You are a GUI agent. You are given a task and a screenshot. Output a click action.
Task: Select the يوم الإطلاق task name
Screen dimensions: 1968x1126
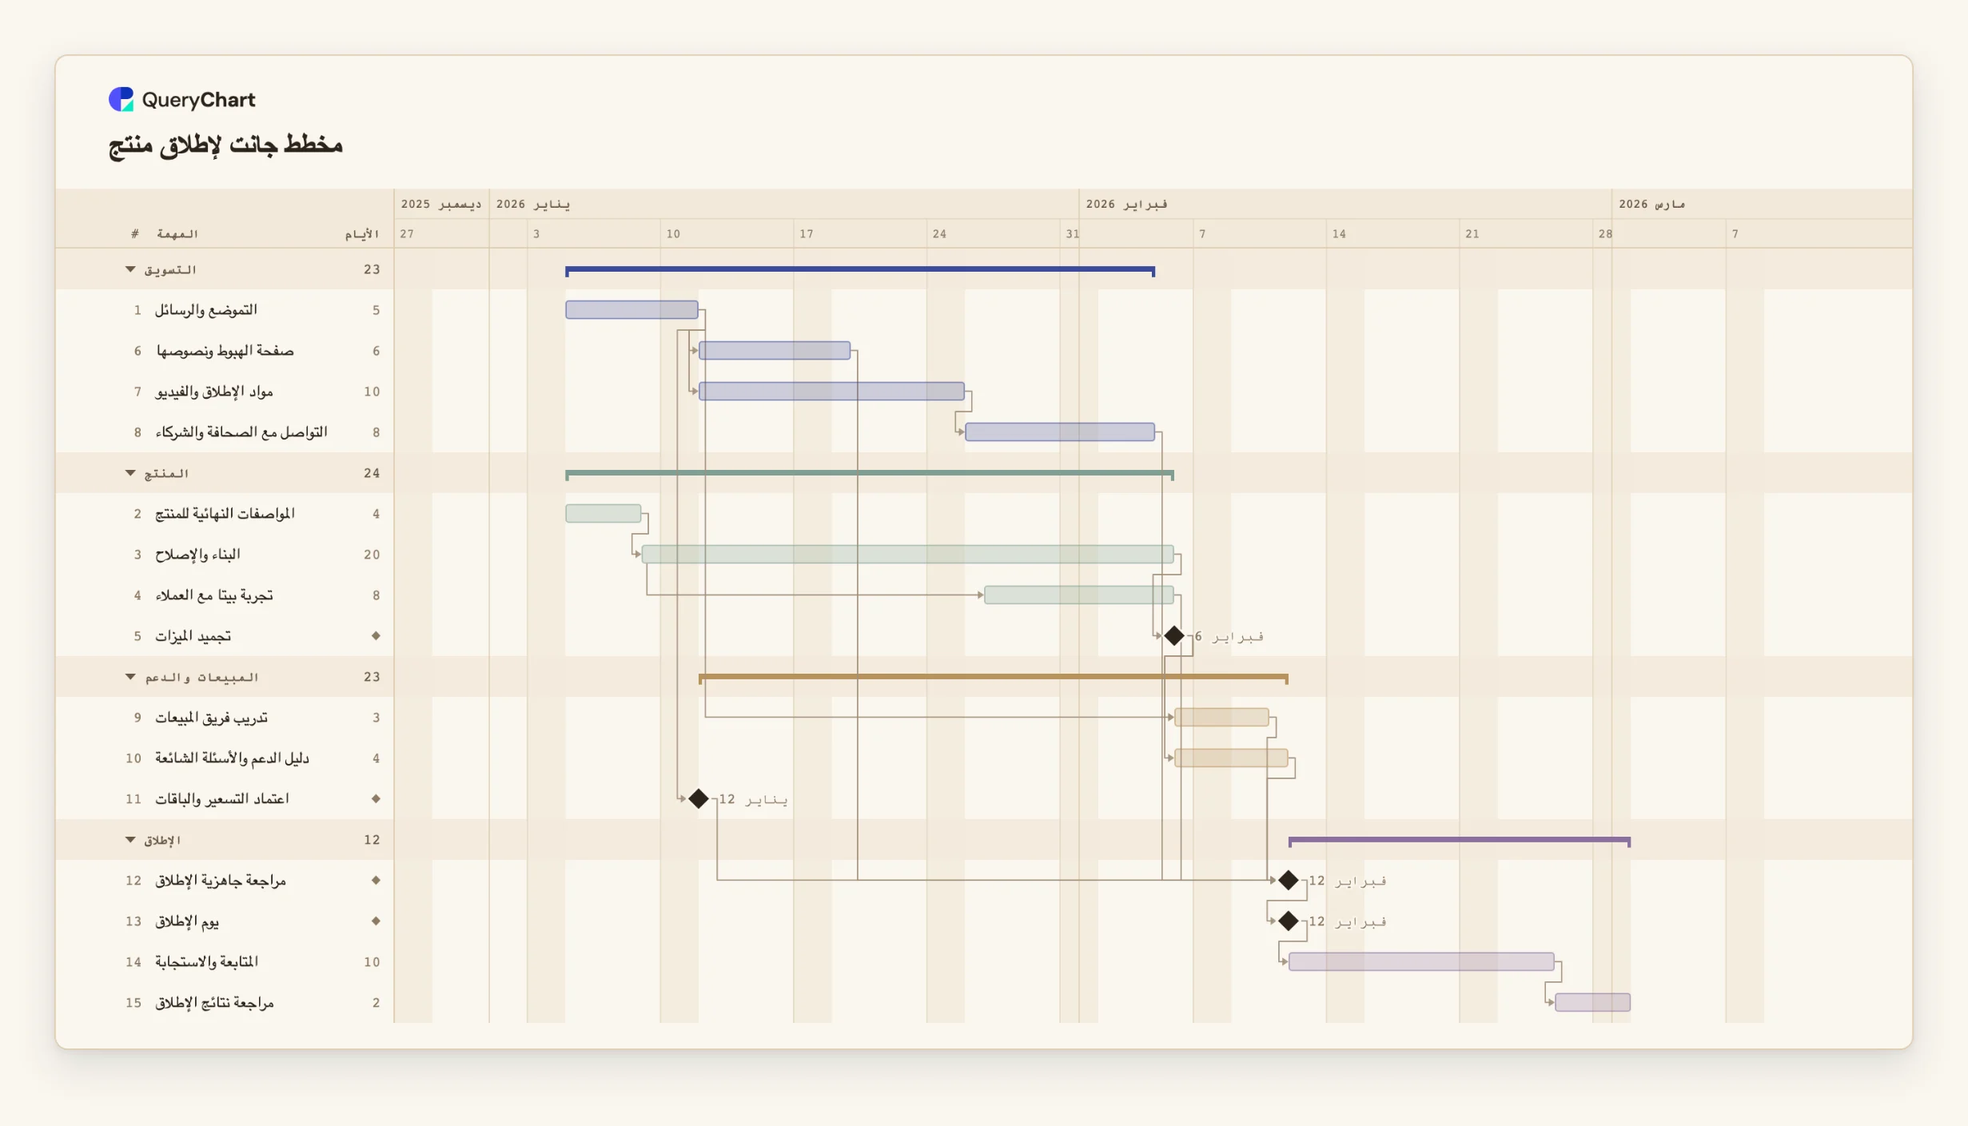pyautogui.click(x=187, y=921)
